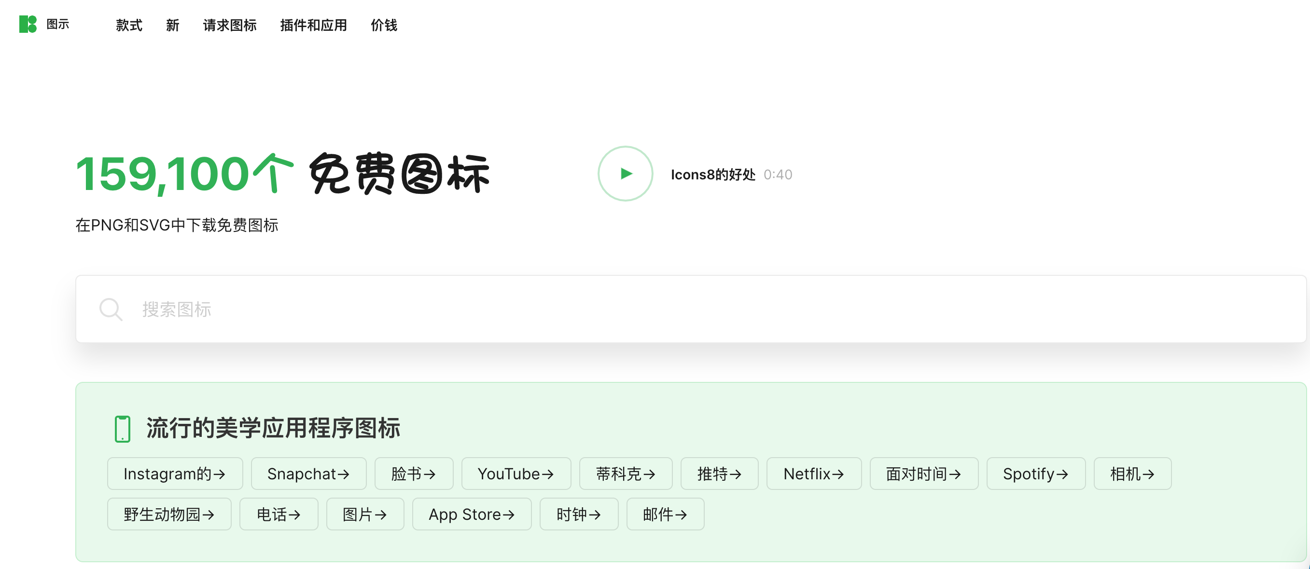Open the Snapchat icons tag
1310x569 pixels.
tap(308, 474)
